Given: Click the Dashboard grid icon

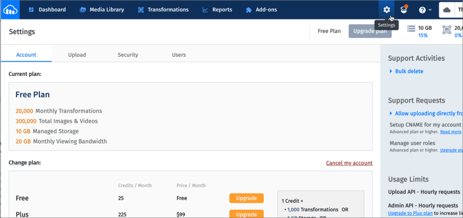Looking at the screenshot, I should (31, 10).
